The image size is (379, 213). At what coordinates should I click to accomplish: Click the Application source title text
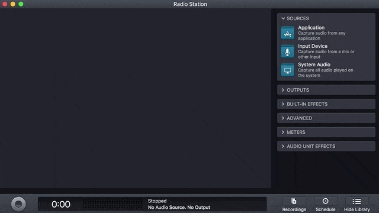pos(311,28)
